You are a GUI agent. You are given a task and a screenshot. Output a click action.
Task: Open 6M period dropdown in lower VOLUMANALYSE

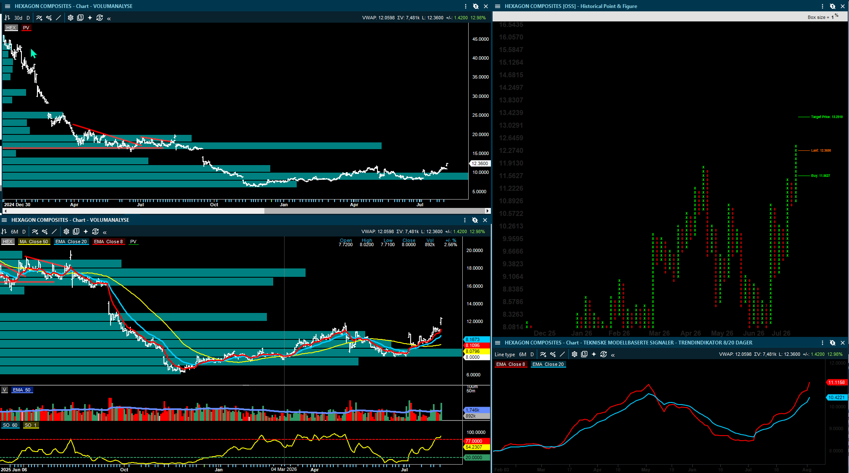tap(14, 231)
